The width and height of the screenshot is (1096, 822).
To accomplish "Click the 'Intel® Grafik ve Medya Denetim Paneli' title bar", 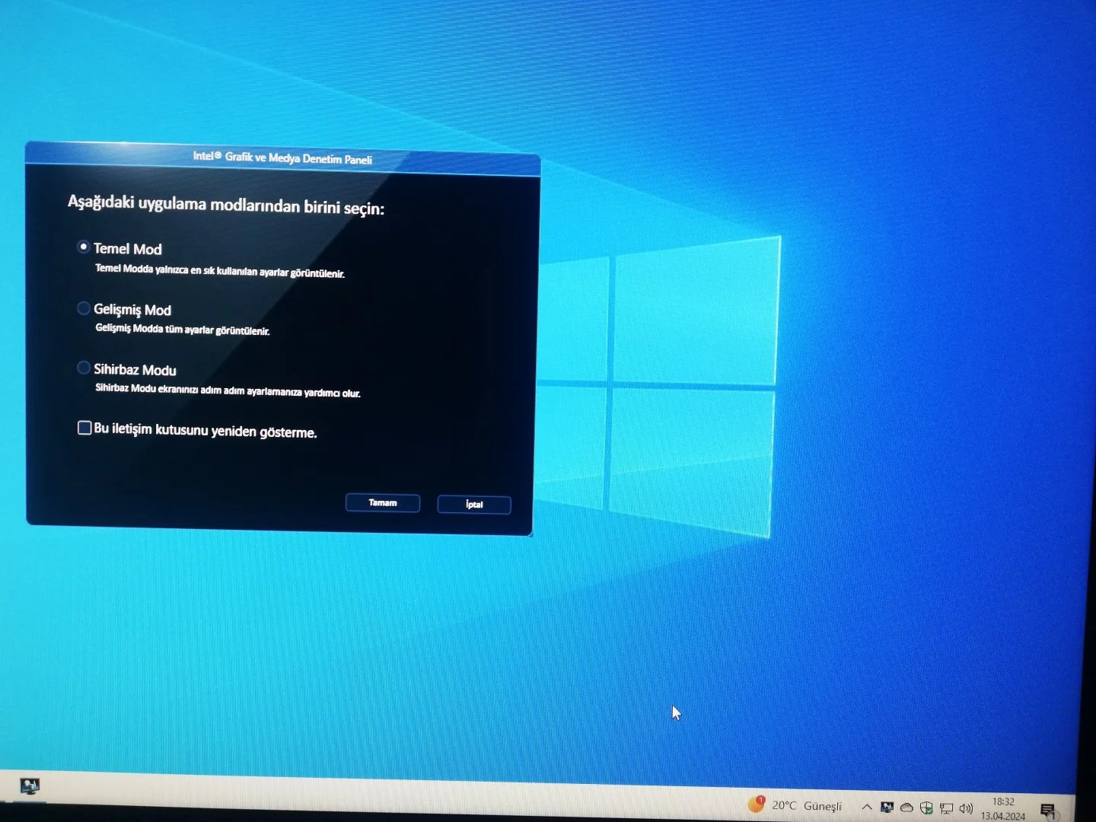I will tap(282, 158).
